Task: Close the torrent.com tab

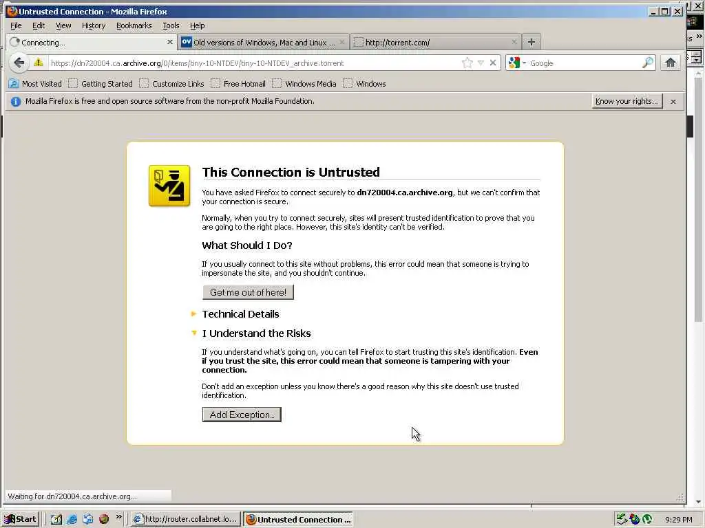Action: [x=514, y=42]
